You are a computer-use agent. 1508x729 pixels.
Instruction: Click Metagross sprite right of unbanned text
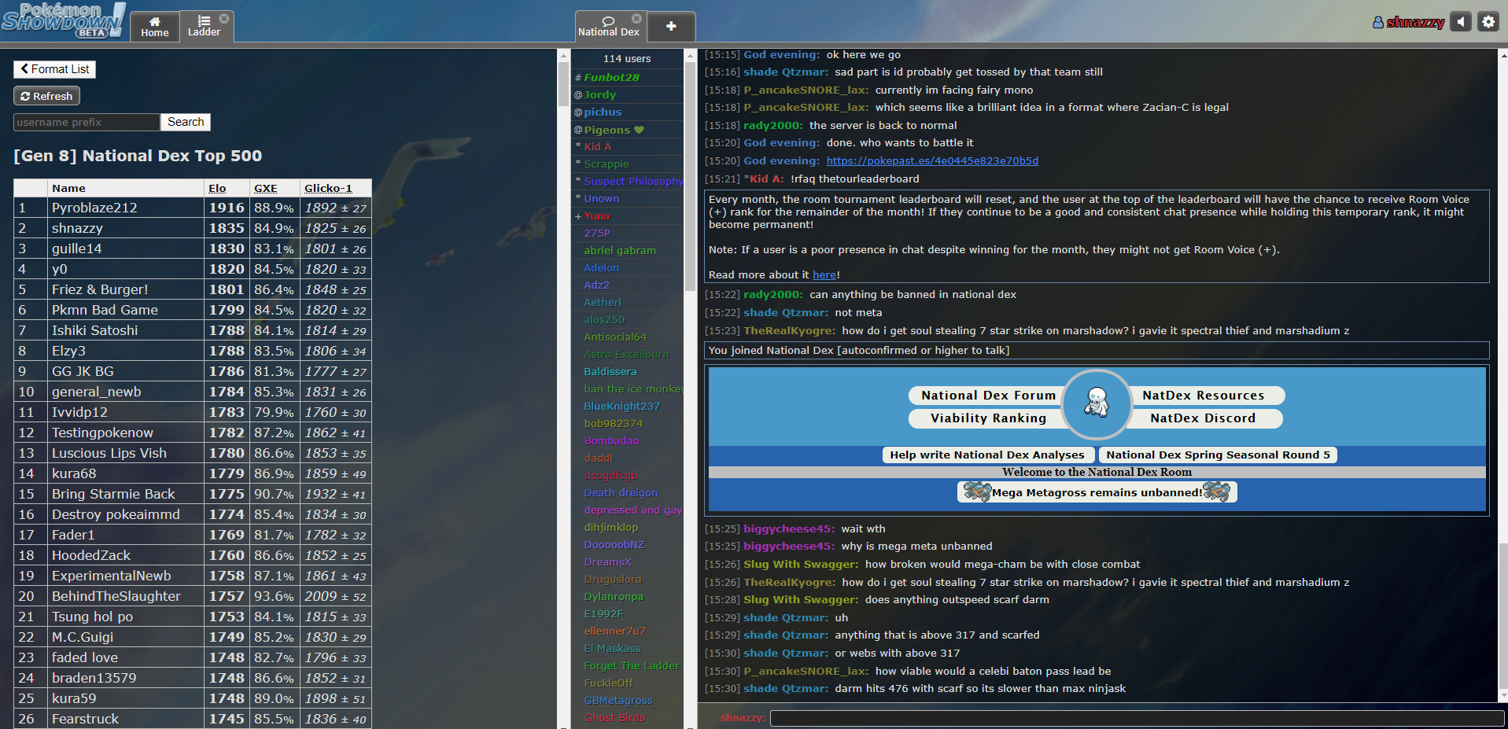point(1216,492)
